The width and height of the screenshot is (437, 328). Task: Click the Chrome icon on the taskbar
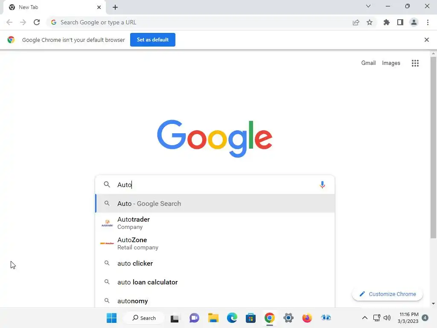click(x=270, y=318)
